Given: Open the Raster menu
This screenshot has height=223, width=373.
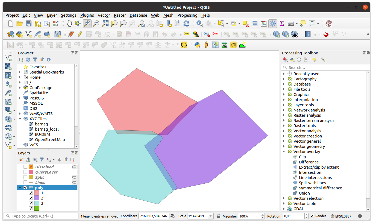Looking at the screenshot, I should (120, 15).
